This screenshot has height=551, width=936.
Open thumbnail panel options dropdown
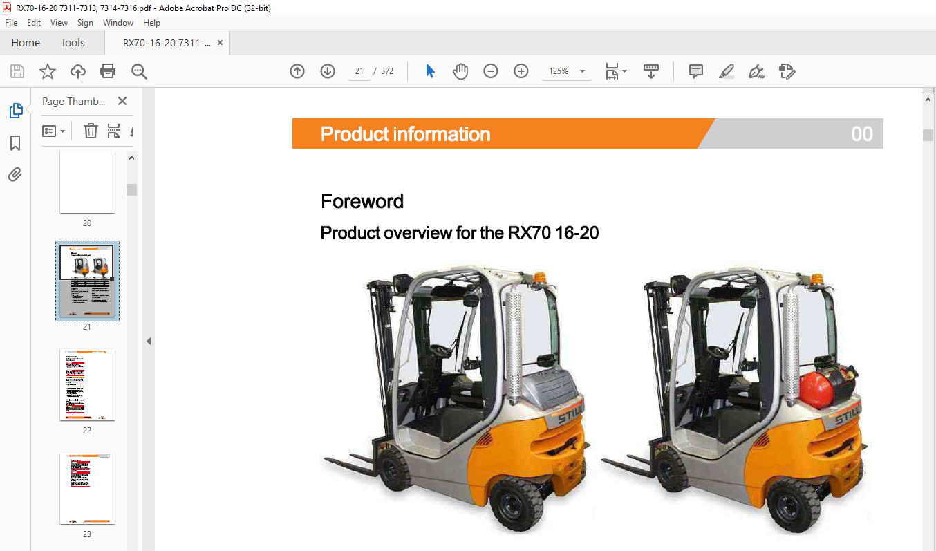[54, 131]
